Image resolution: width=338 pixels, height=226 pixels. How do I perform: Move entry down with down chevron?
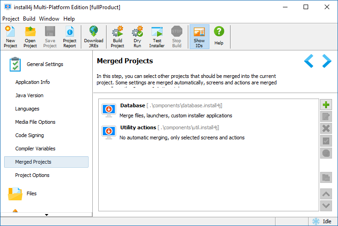tap(326, 206)
